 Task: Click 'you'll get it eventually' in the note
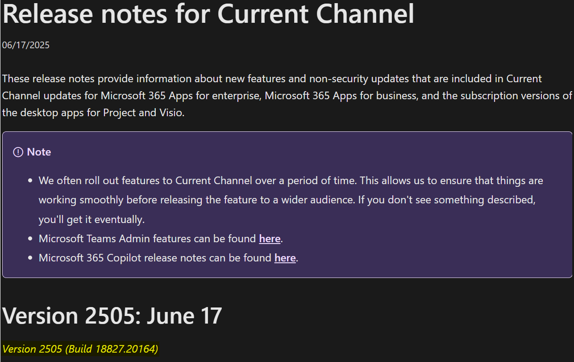(x=92, y=219)
